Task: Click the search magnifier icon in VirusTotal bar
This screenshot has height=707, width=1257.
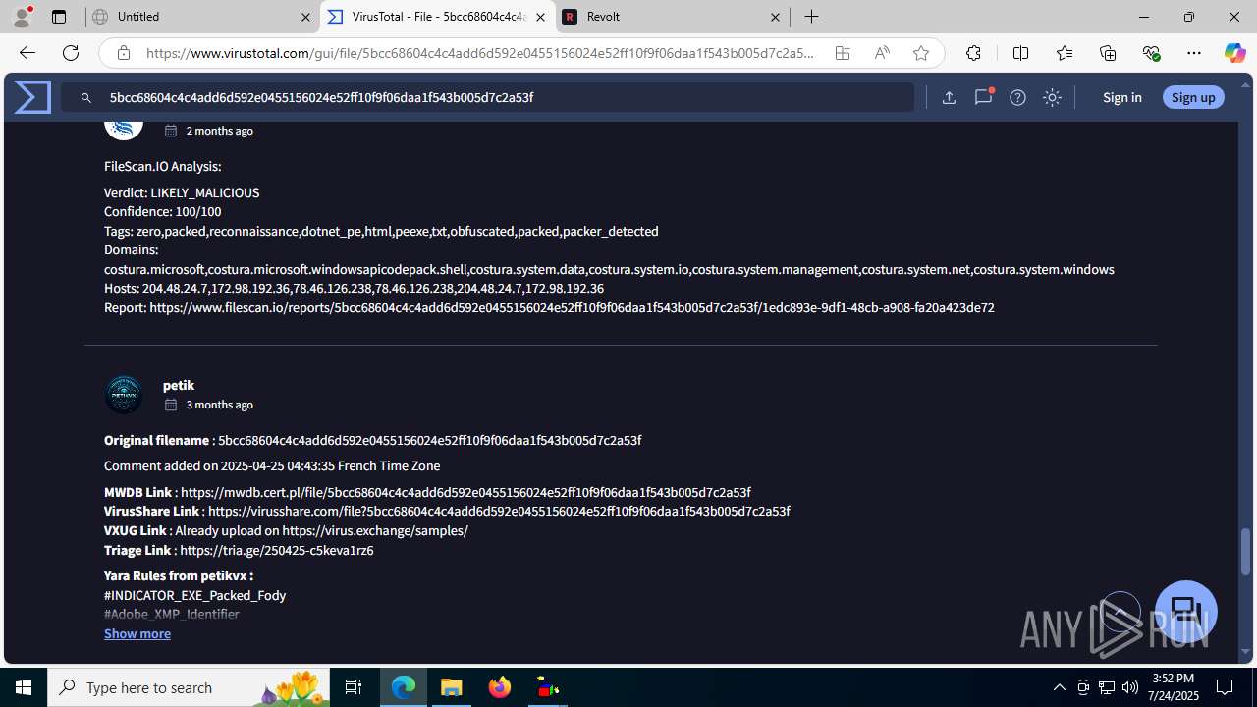Action: (x=86, y=98)
